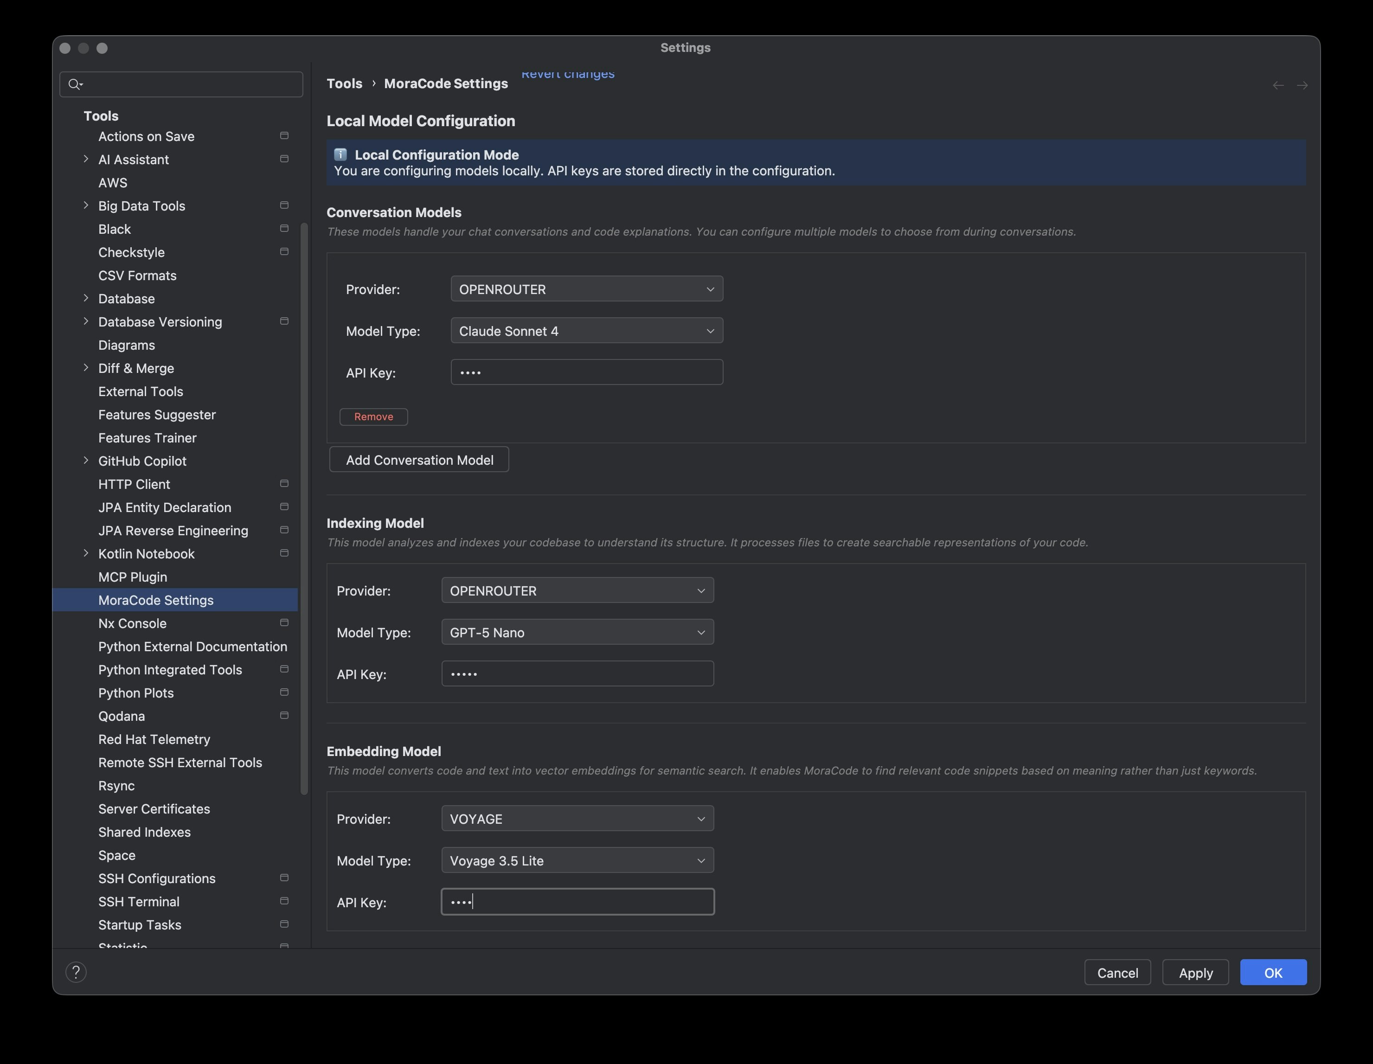The width and height of the screenshot is (1373, 1064).
Task: Open Conversation Models Provider dropdown
Action: coord(586,289)
